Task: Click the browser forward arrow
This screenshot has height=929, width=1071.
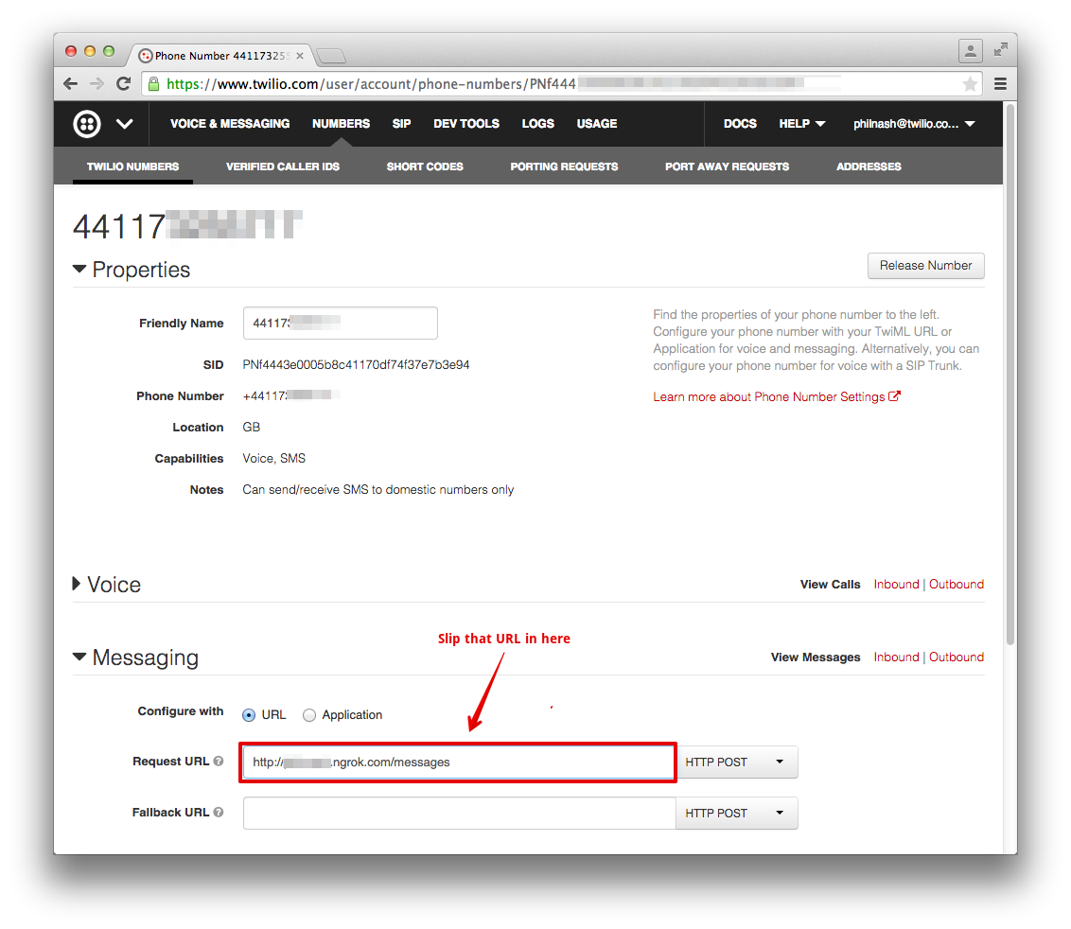Action: [x=97, y=84]
